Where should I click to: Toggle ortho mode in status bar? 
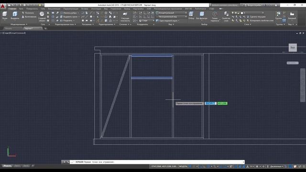click(x=204, y=167)
